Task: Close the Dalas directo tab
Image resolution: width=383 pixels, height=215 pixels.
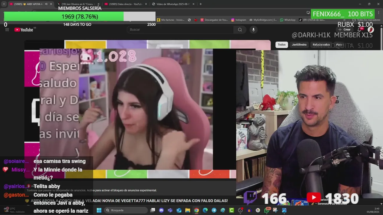Action: (x=146, y=4)
